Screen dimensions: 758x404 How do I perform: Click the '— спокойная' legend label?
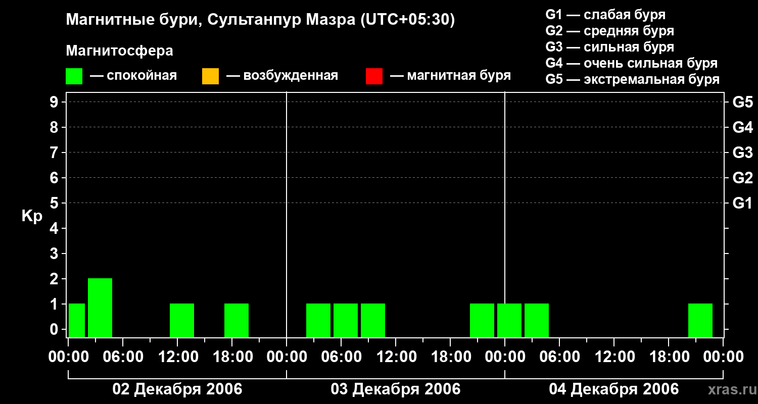tap(133, 76)
